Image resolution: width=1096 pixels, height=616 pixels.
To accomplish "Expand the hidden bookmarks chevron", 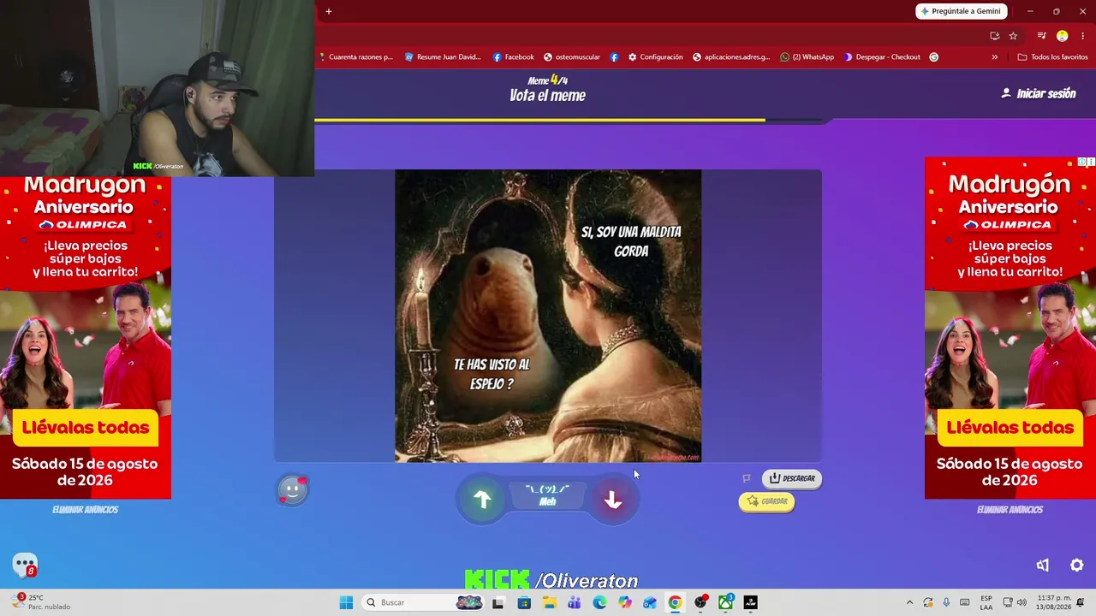I will tap(995, 57).
